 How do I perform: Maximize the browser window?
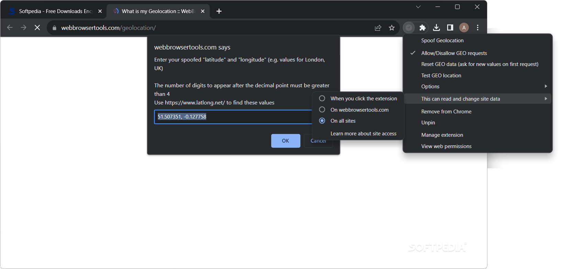[x=457, y=7]
